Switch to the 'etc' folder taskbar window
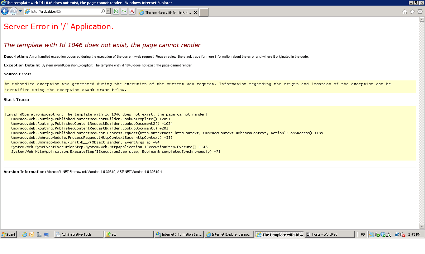The image size is (425, 254). pos(129,234)
